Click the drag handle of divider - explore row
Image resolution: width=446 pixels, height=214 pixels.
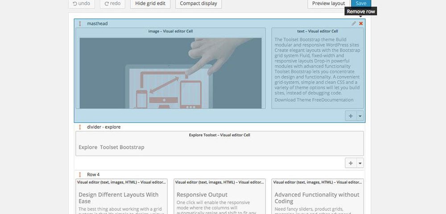pos(80,127)
